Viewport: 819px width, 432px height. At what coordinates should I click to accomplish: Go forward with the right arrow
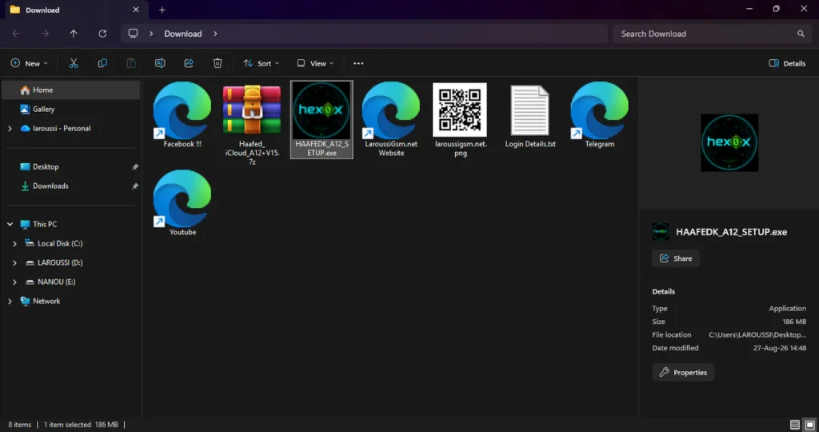(45, 34)
